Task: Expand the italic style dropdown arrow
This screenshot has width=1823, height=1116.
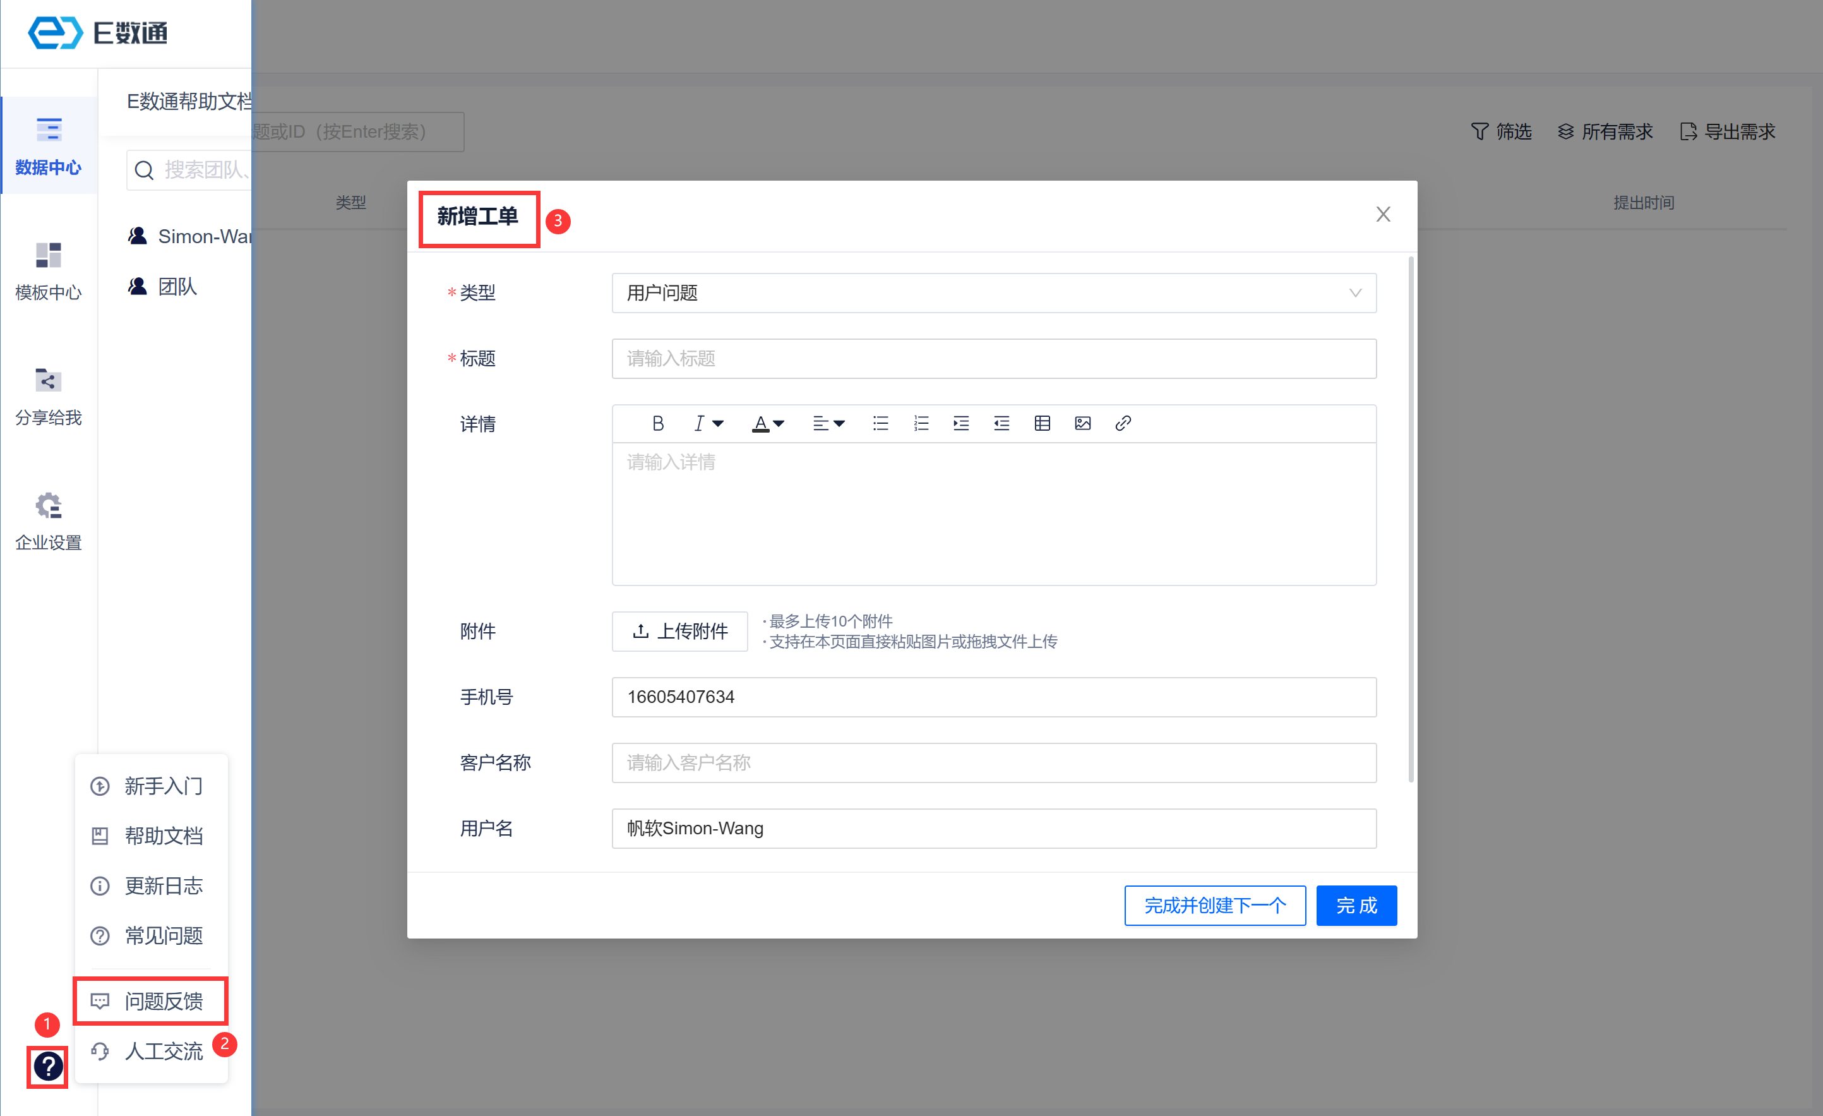Action: pyautogui.click(x=718, y=424)
